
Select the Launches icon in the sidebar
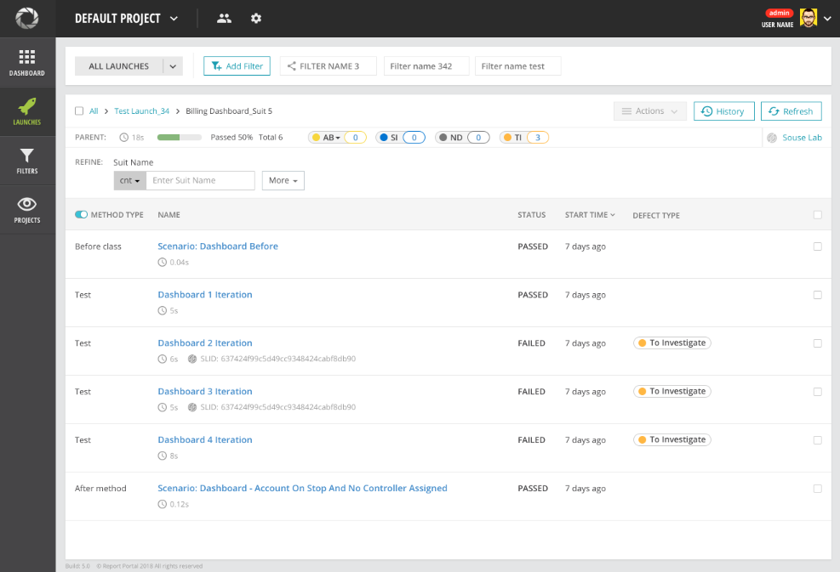[x=26, y=110]
